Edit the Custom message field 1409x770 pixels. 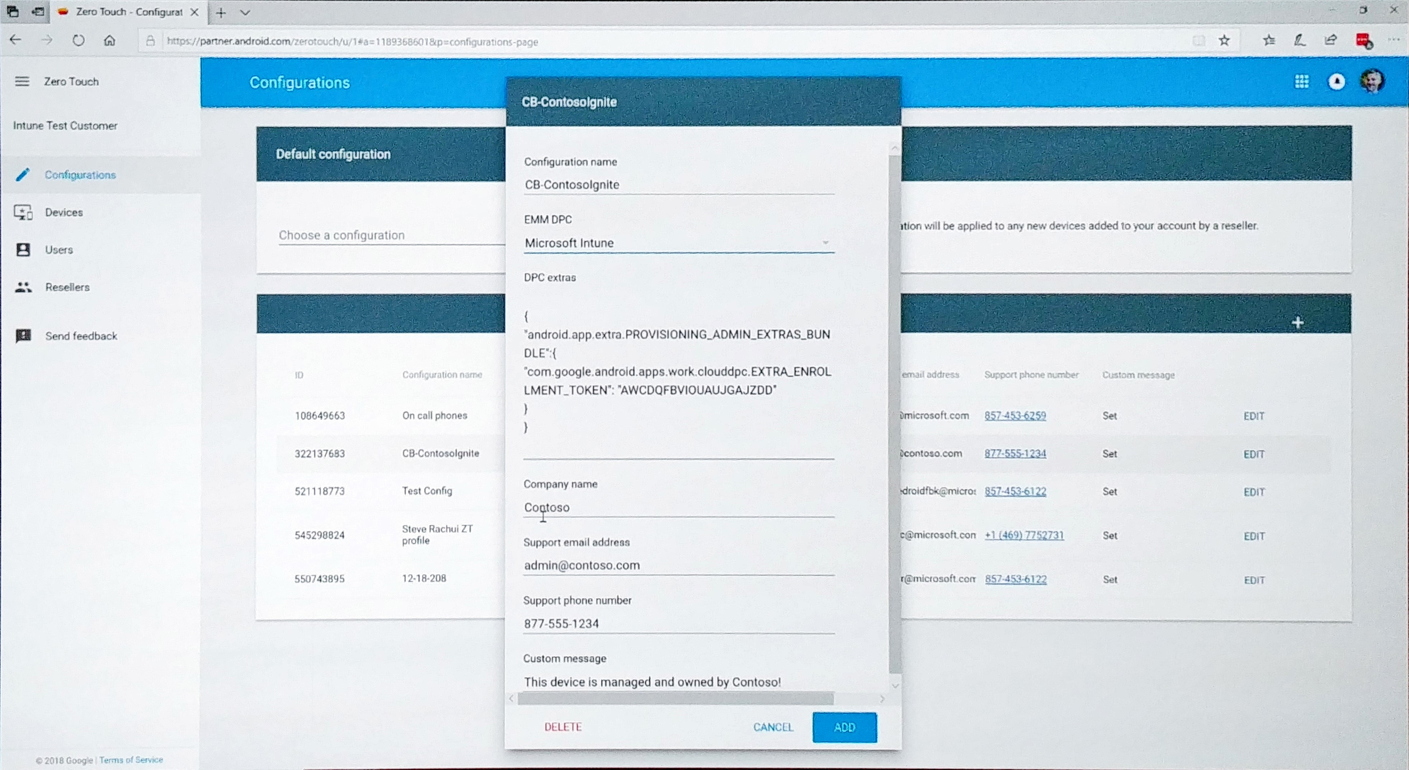tap(679, 682)
